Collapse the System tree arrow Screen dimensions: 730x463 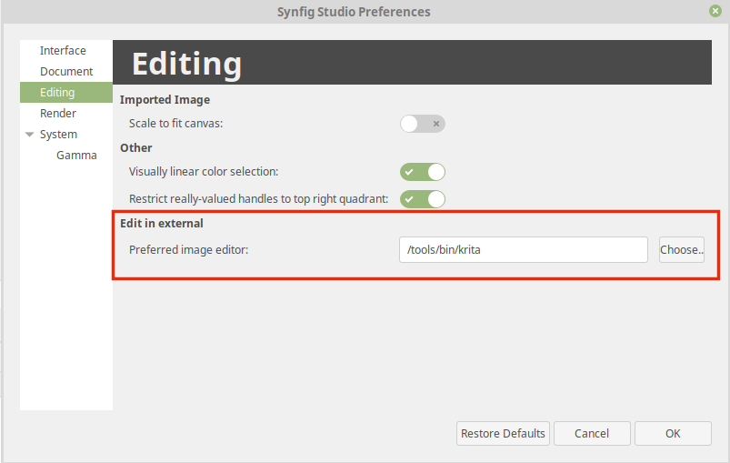[x=29, y=135]
